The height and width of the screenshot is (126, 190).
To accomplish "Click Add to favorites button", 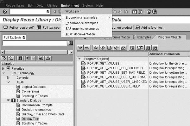I will point(149,27).
